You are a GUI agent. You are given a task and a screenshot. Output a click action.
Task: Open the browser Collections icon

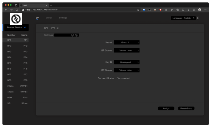[177, 10]
